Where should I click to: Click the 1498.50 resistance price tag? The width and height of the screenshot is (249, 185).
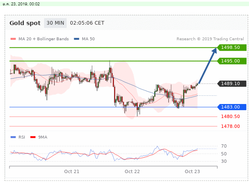[232, 47]
